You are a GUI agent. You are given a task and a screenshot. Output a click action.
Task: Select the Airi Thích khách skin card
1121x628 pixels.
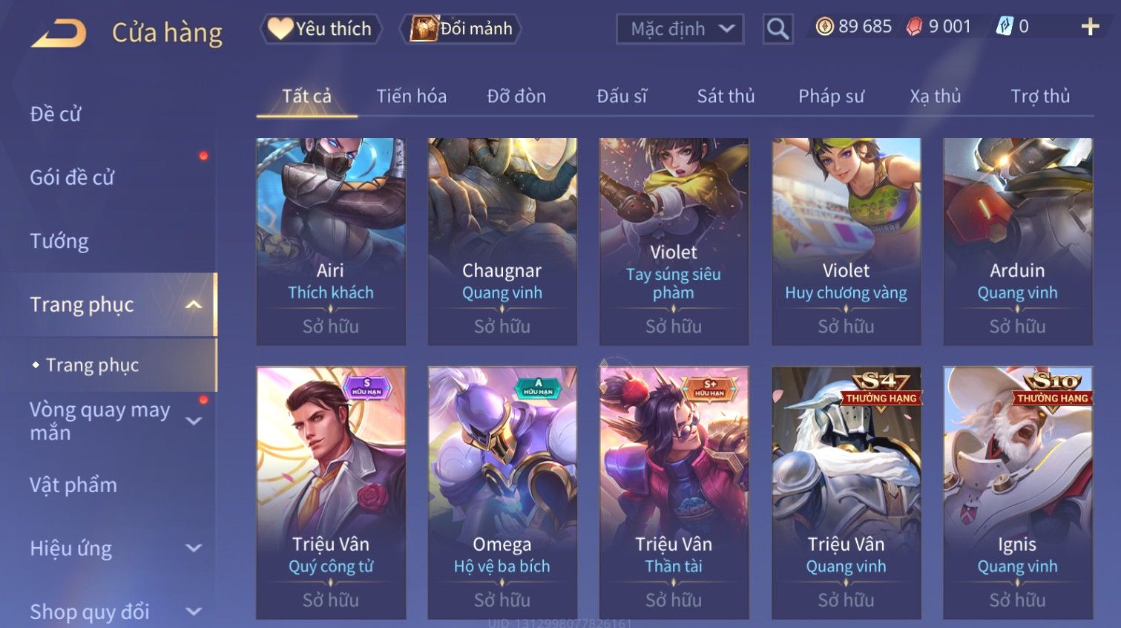[x=331, y=241]
